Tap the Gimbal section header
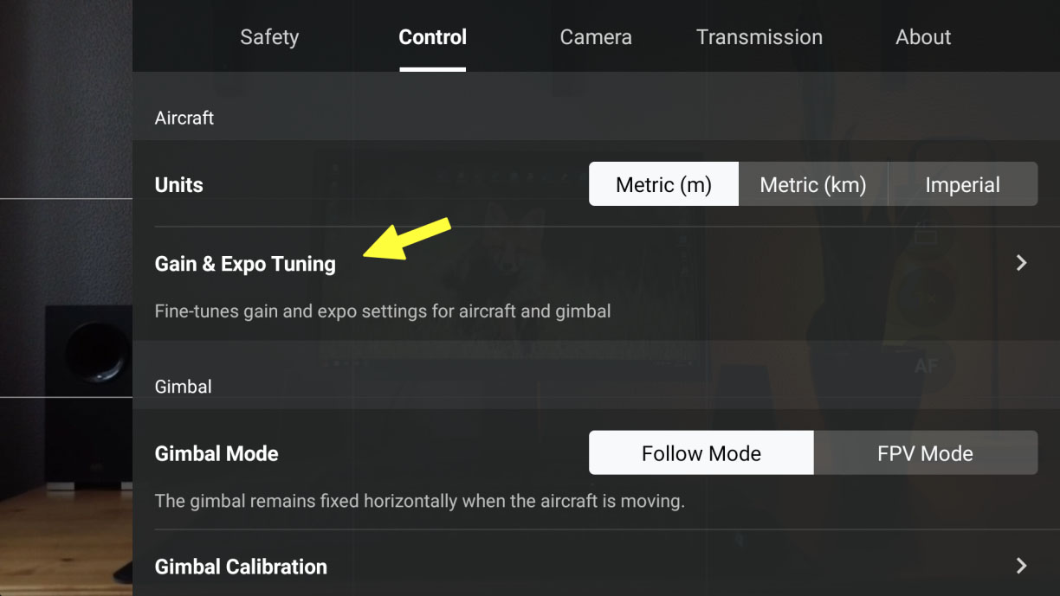The image size is (1060, 596). 183,387
